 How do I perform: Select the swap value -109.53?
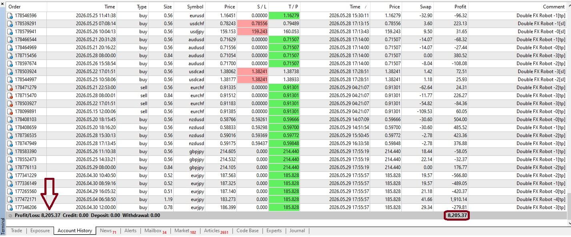[x=424, y=112]
